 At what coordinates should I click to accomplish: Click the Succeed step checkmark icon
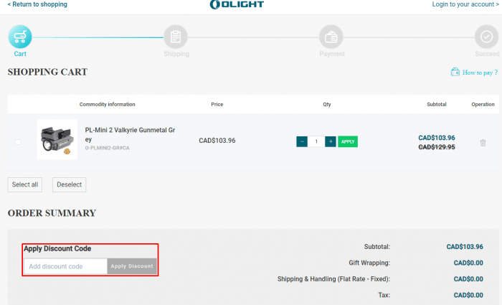click(x=487, y=37)
